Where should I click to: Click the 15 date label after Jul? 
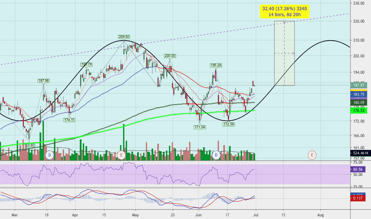283,215
